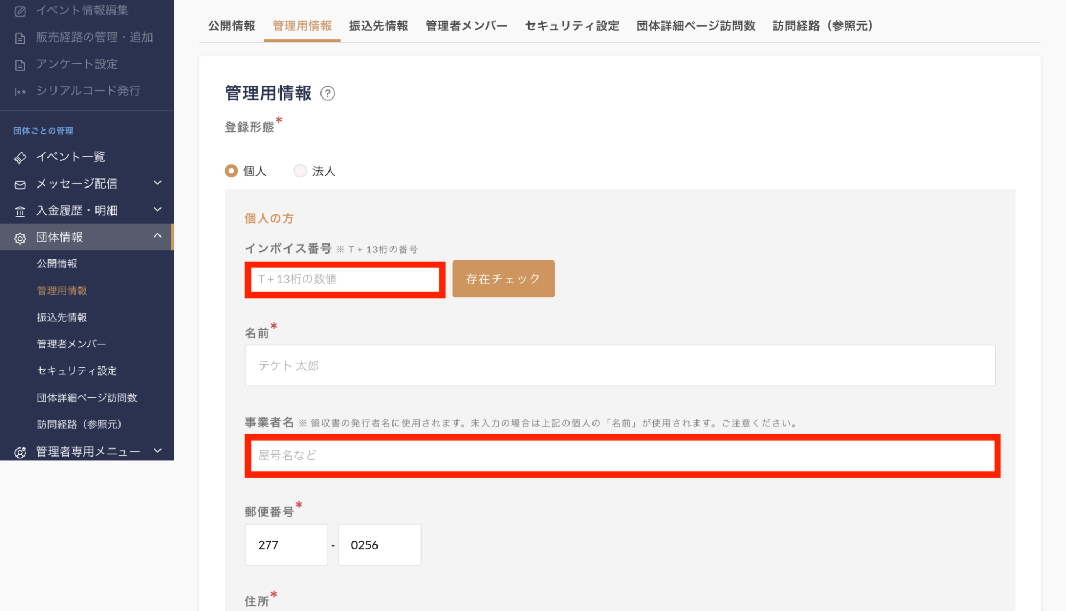The height and width of the screenshot is (611, 1066).
Task: Collapse the 団体情報 section chevron
Action: pyautogui.click(x=157, y=235)
